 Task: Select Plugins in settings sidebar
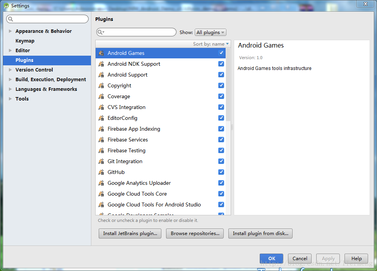point(47,60)
